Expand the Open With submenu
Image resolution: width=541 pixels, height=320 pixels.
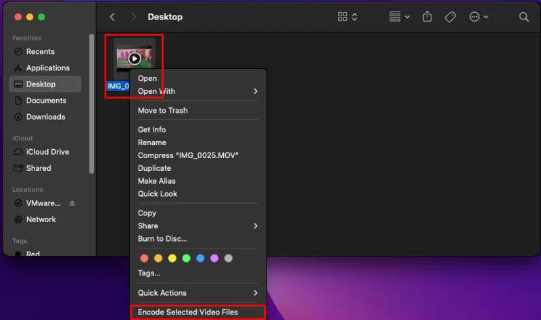pyautogui.click(x=197, y=91)
